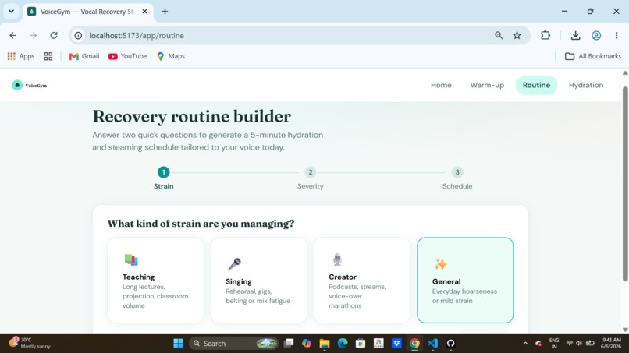Viewport: 629px width, 353px height.
Task: Open the Chrome three-dot menu
Action: click(x=617, y=35)
